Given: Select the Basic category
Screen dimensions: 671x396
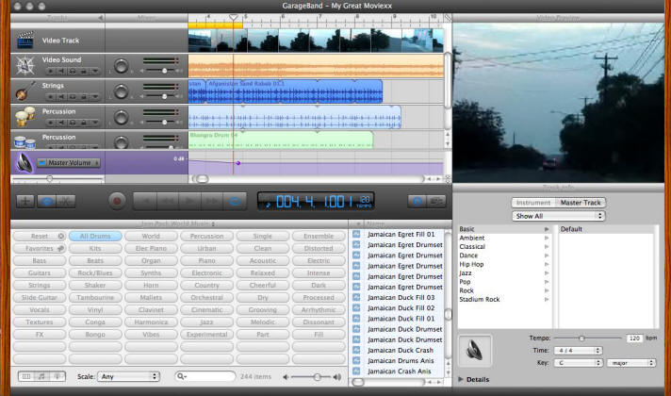Looking at the screenshot, I should pyautogui.click(x=504, y=229).
